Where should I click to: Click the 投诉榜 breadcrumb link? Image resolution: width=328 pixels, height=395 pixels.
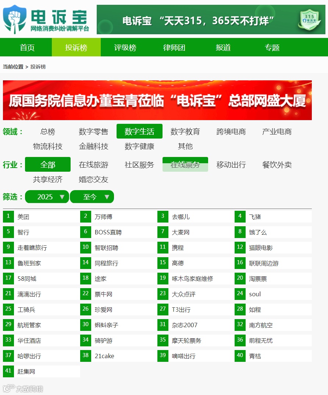click(38, 67)
